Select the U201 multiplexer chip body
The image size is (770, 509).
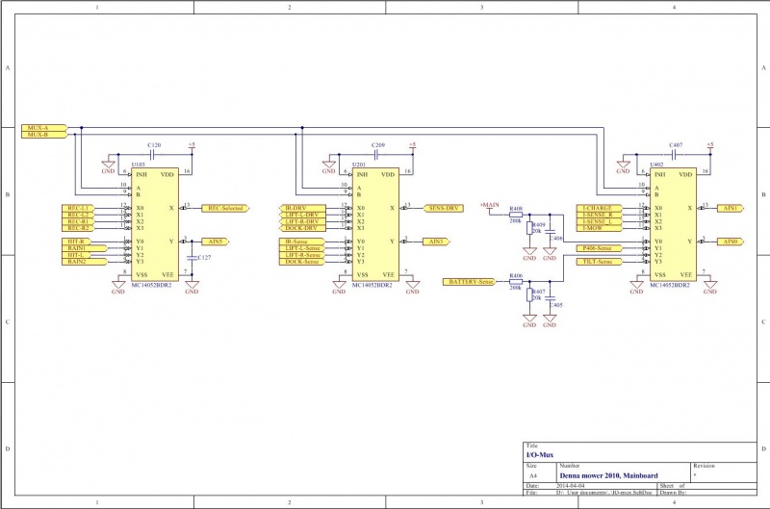pos(373,224)
